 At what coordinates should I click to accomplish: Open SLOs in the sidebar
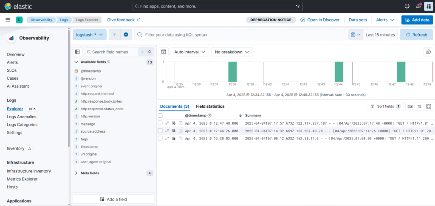click(11, 70)
